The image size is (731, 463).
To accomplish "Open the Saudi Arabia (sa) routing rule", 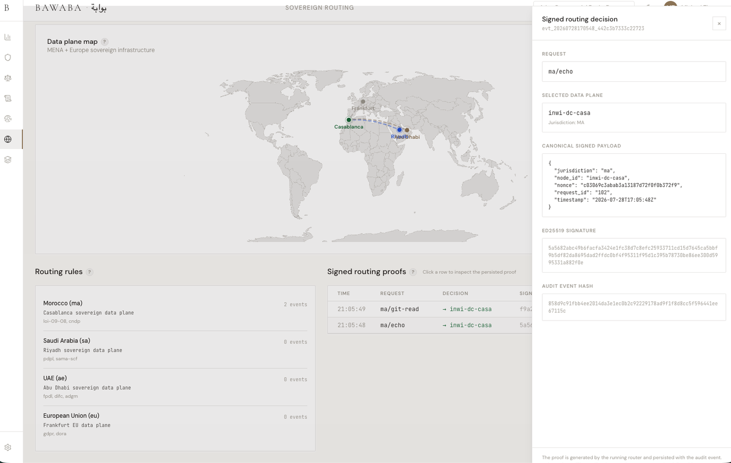I will click(x=175, y=349).
